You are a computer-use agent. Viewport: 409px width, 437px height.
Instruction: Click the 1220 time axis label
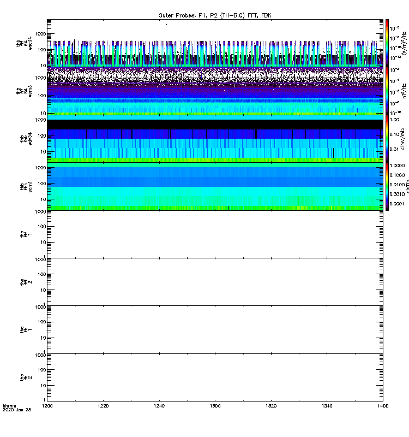(103, 406)
